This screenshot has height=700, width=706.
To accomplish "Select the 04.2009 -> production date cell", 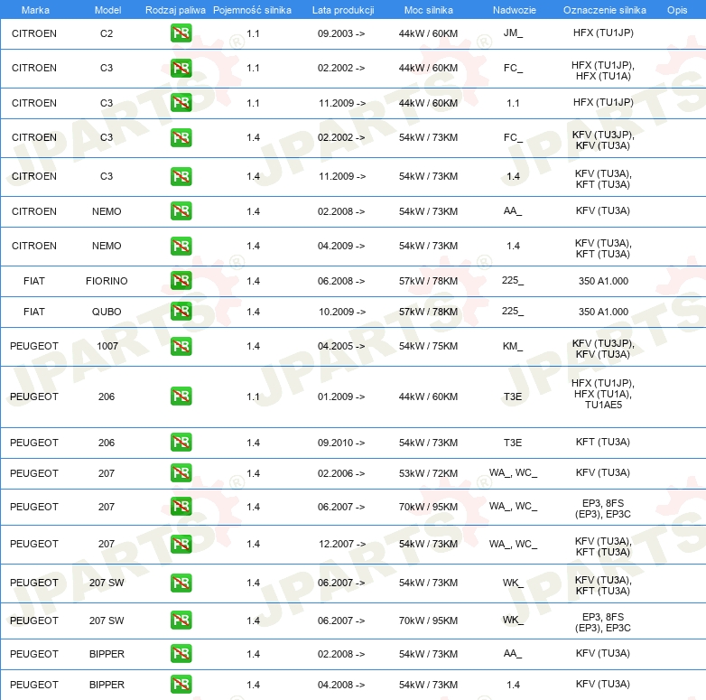I will pos(341,246).
